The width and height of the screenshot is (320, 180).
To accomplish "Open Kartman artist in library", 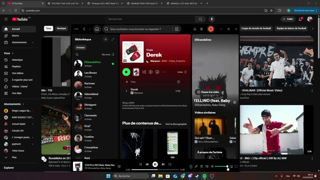I will [95, 85].
